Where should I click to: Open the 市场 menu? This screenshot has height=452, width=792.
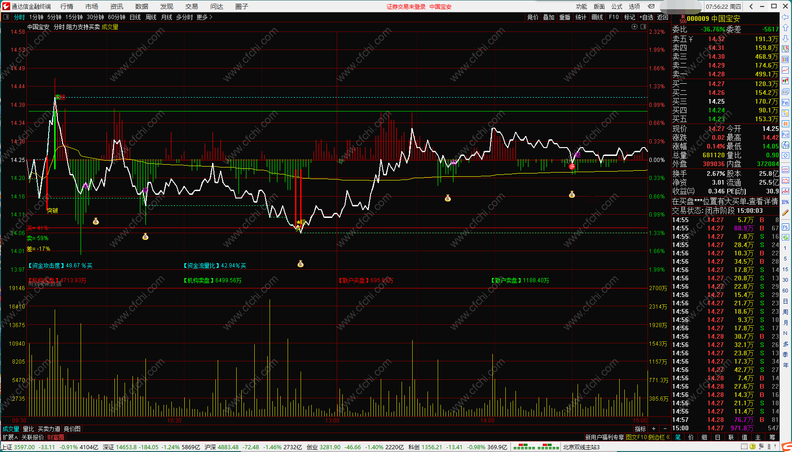click(x=92, y=6)
